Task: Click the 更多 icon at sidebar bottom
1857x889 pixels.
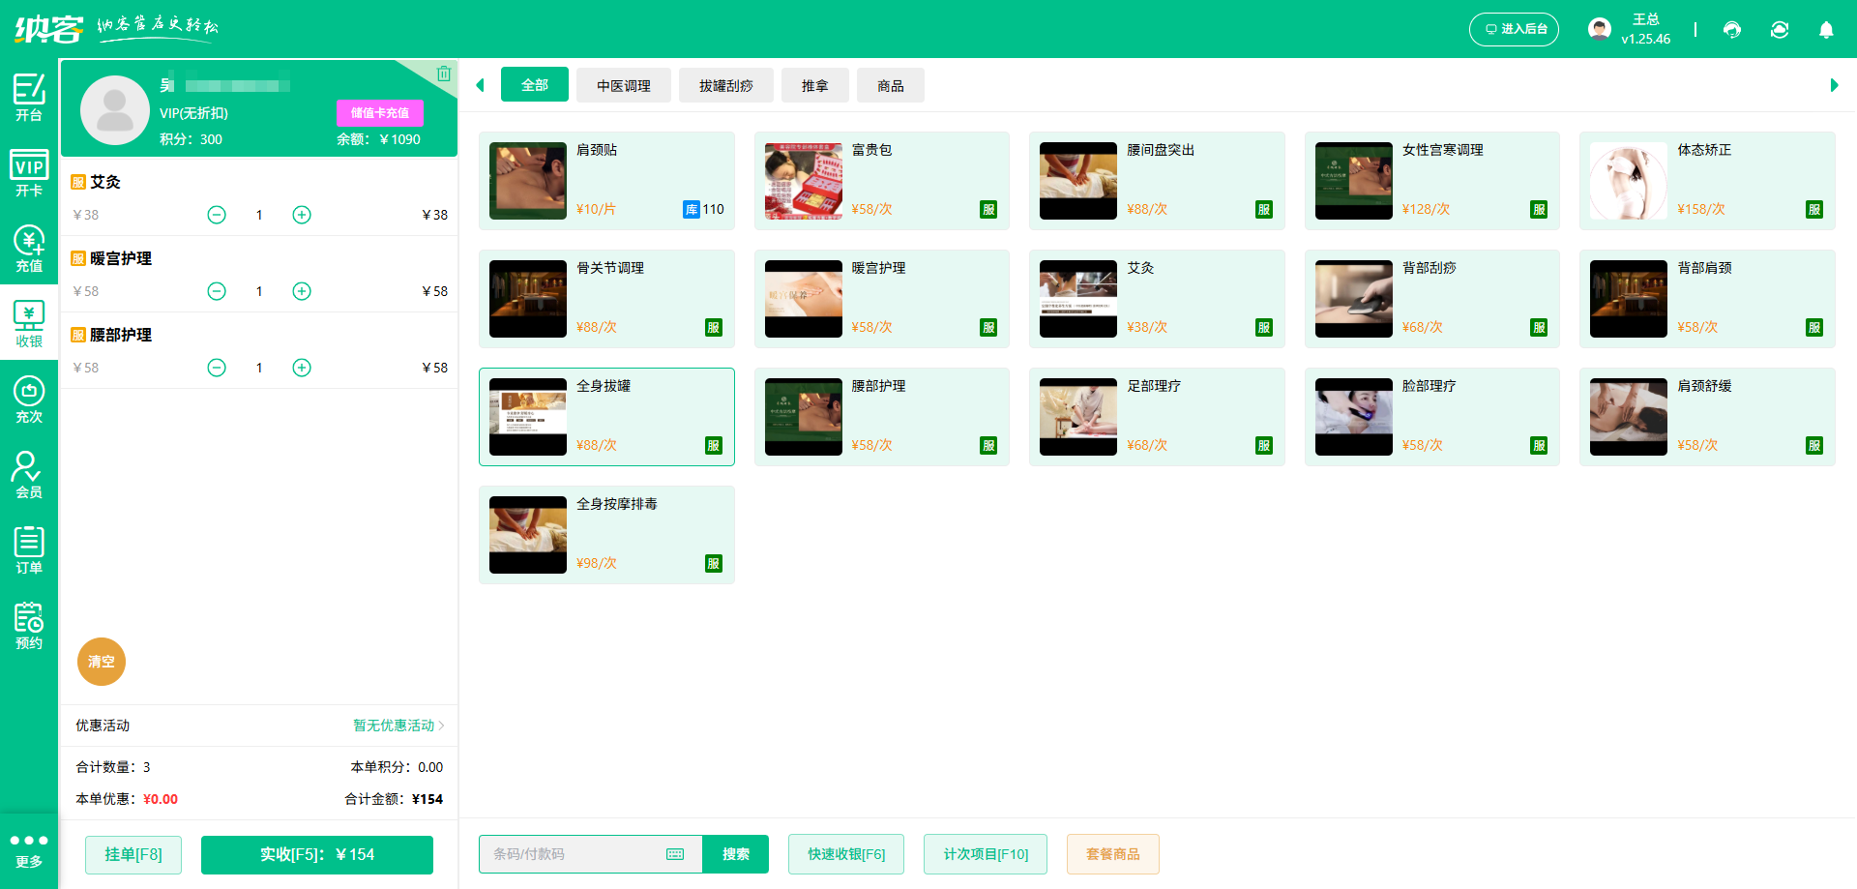Action: 29,849
